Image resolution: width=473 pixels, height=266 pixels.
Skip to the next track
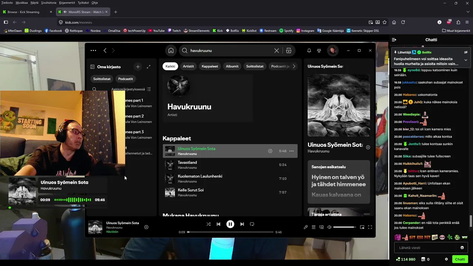tap(242, 224)
